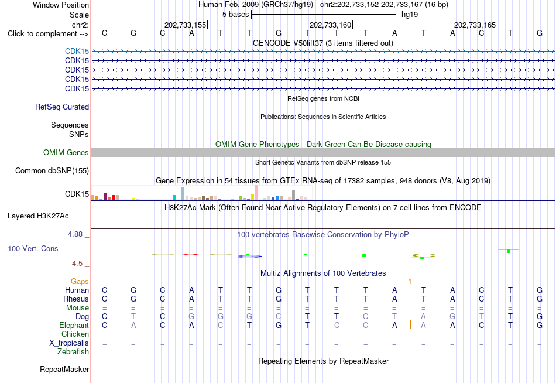Open the GENCODE V50lift37 track title
Viewport: 556px width, 383px height.
(x=322, y=43)
